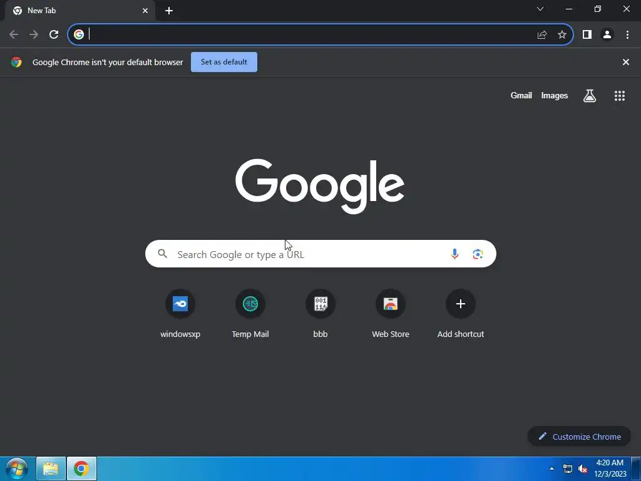Minimize the Chrome window
The height and width of the screenshot is (481, 641).
(569, 9)
